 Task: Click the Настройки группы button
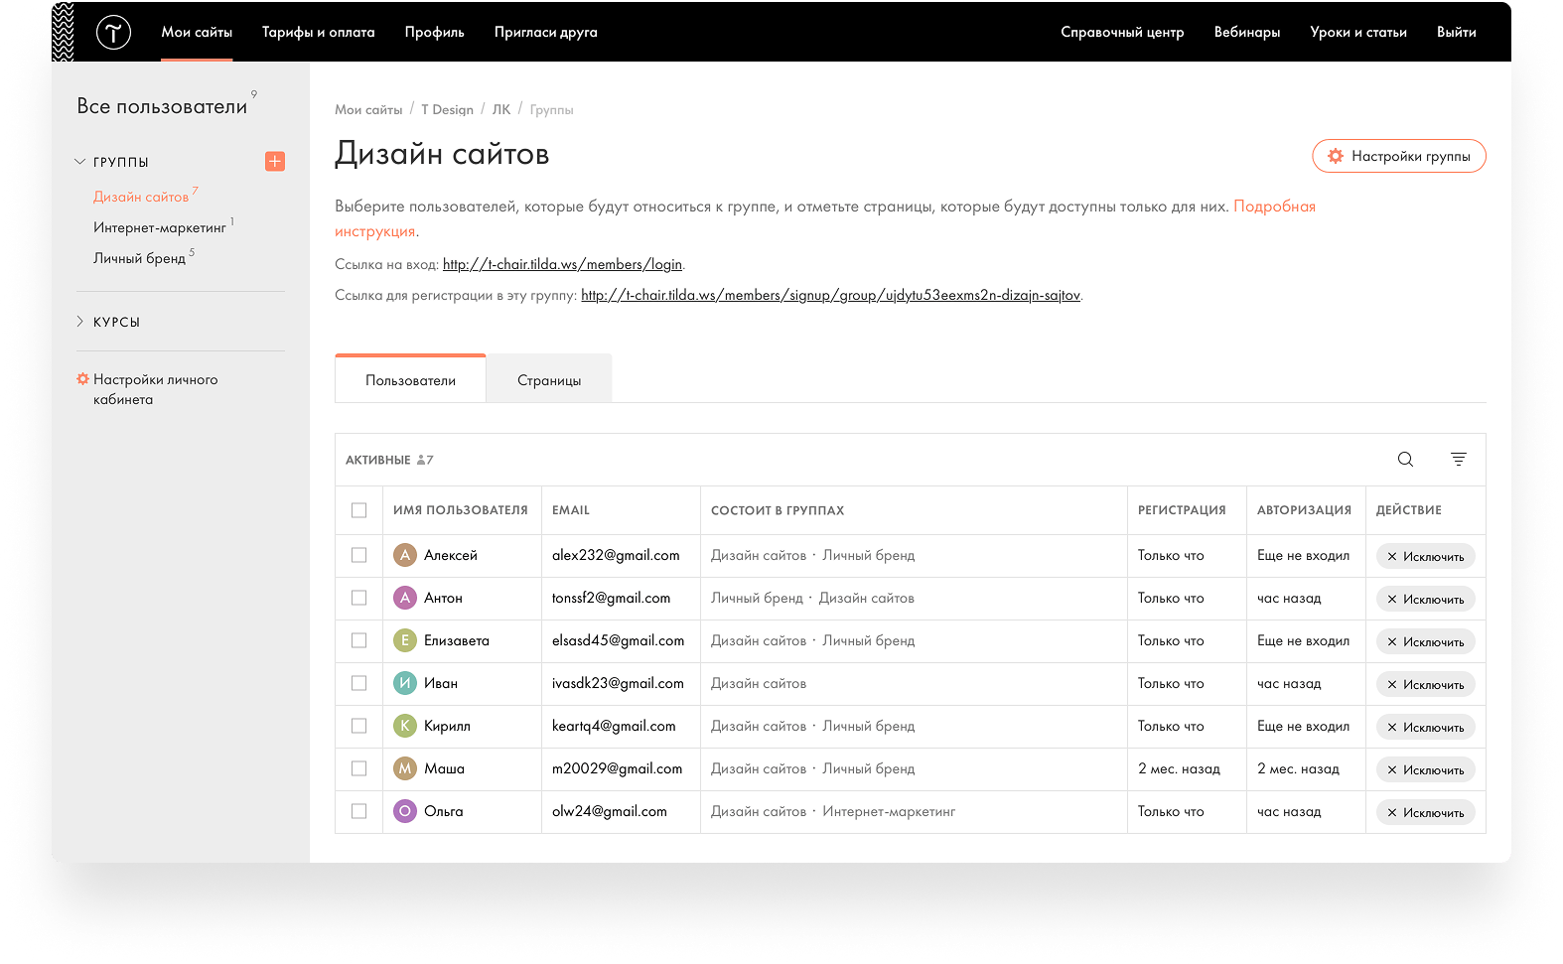pyautogui.click(x=1398, y=156)
